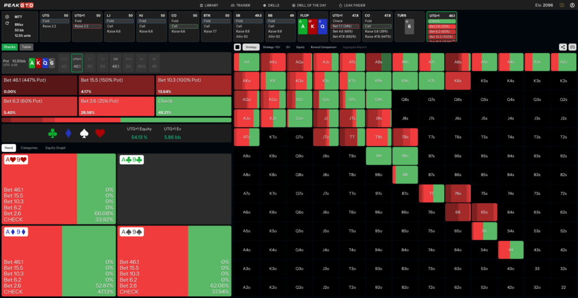578x298 pixels.
Task: Open the game settings gear icon
Action: coord(7,16)
